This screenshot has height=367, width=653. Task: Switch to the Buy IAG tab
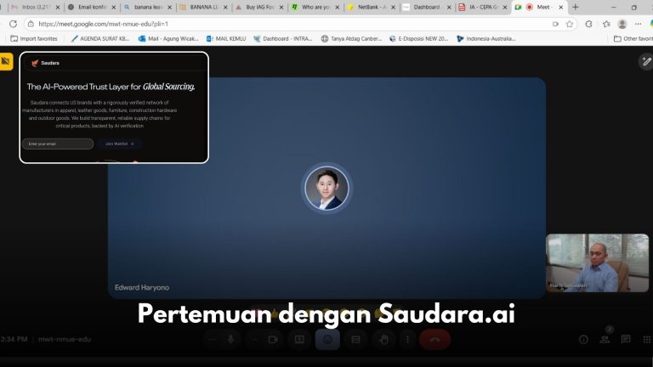pyautogui.click(x=259, y=7)
